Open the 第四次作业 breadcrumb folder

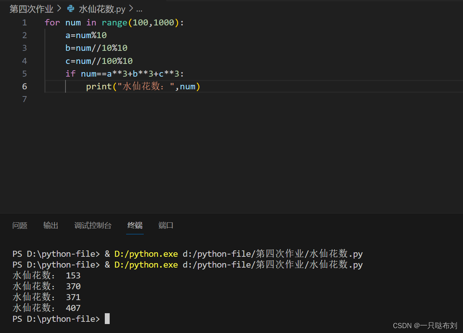pyautogui.click(x=31, y=9)
